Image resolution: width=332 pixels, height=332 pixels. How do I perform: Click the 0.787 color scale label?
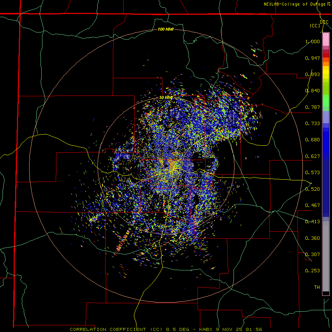pyautogui.click(x=312, y=107)
